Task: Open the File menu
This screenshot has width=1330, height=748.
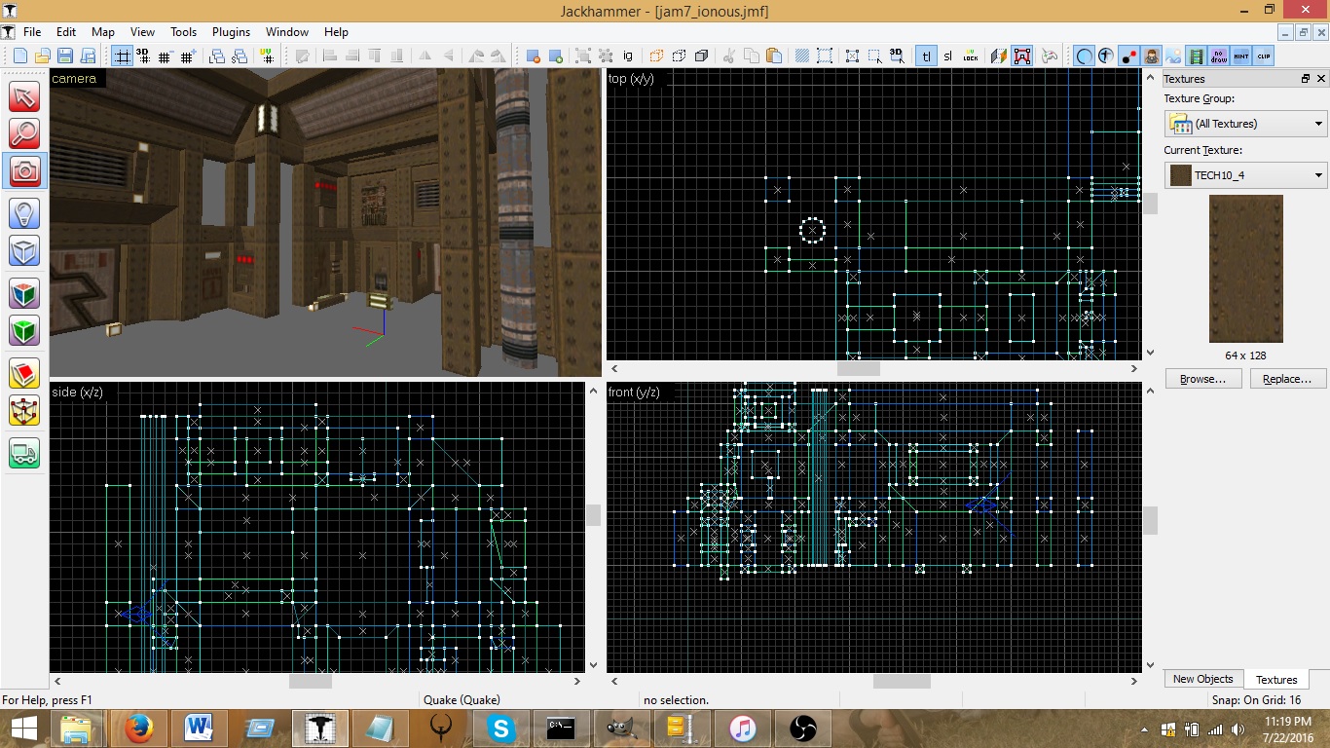Action: tap(32, 32)
